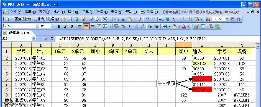Expand the Name Box J25 dropdown
261x107 pixels.
[x=34, y=38]
